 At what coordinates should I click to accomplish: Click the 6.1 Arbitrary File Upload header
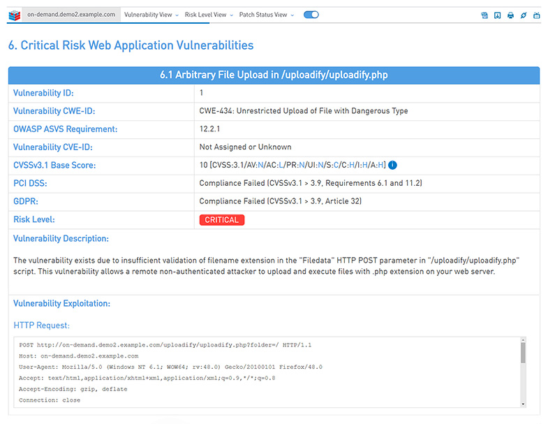[274, 75]
